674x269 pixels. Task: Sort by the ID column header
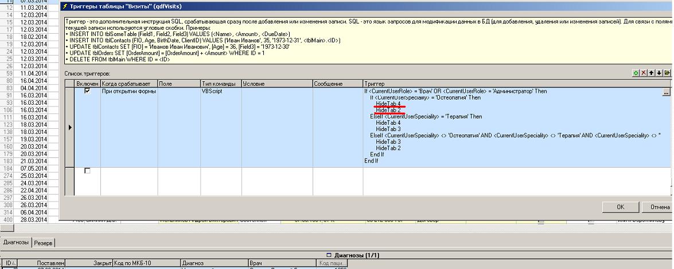9,263
